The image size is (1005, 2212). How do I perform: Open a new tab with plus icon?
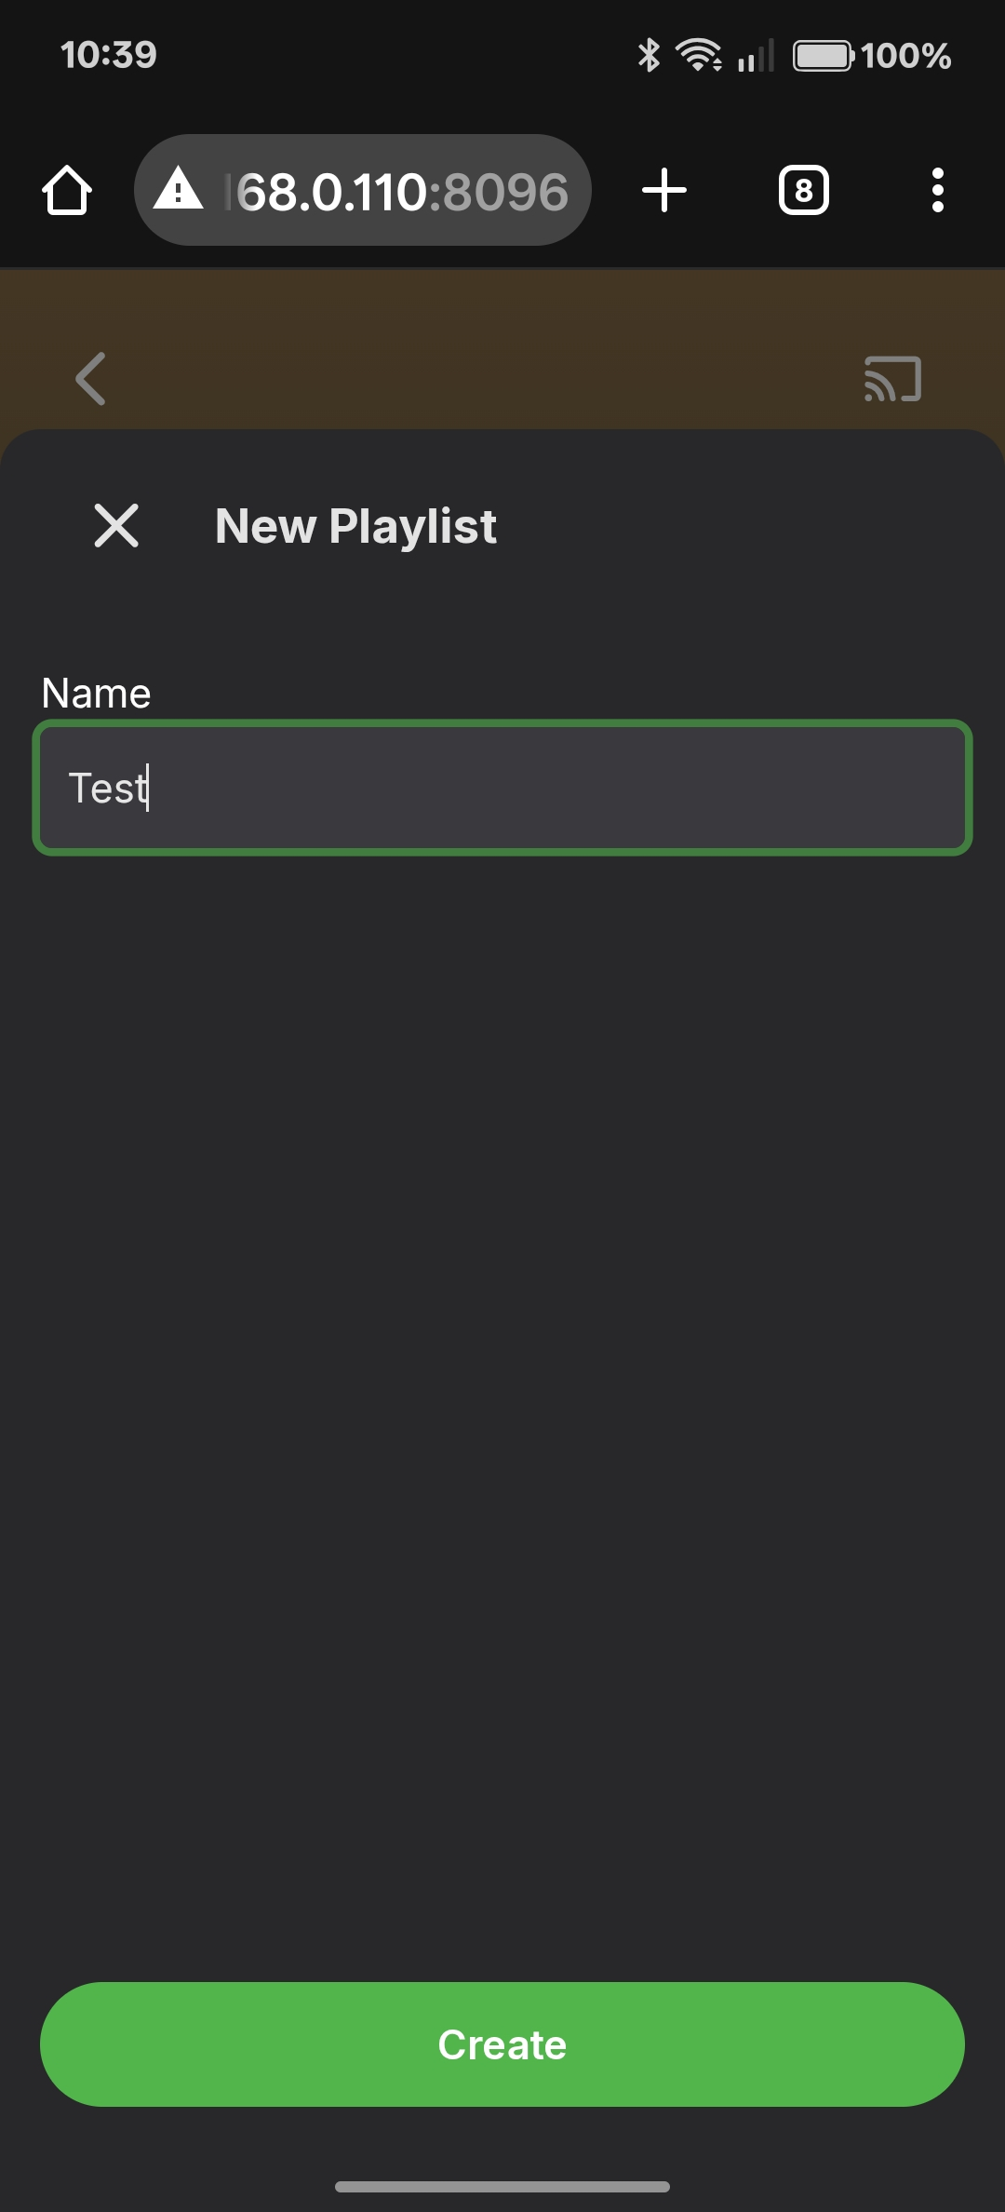[664, 191]
